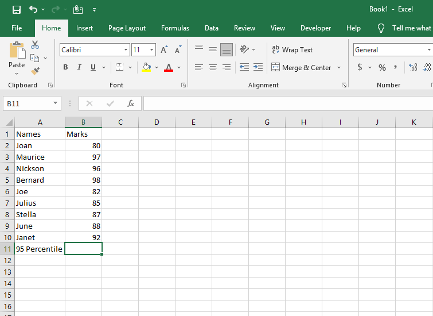
Task: Apply Accounting dollar format
Action: [x=360, y=67]
